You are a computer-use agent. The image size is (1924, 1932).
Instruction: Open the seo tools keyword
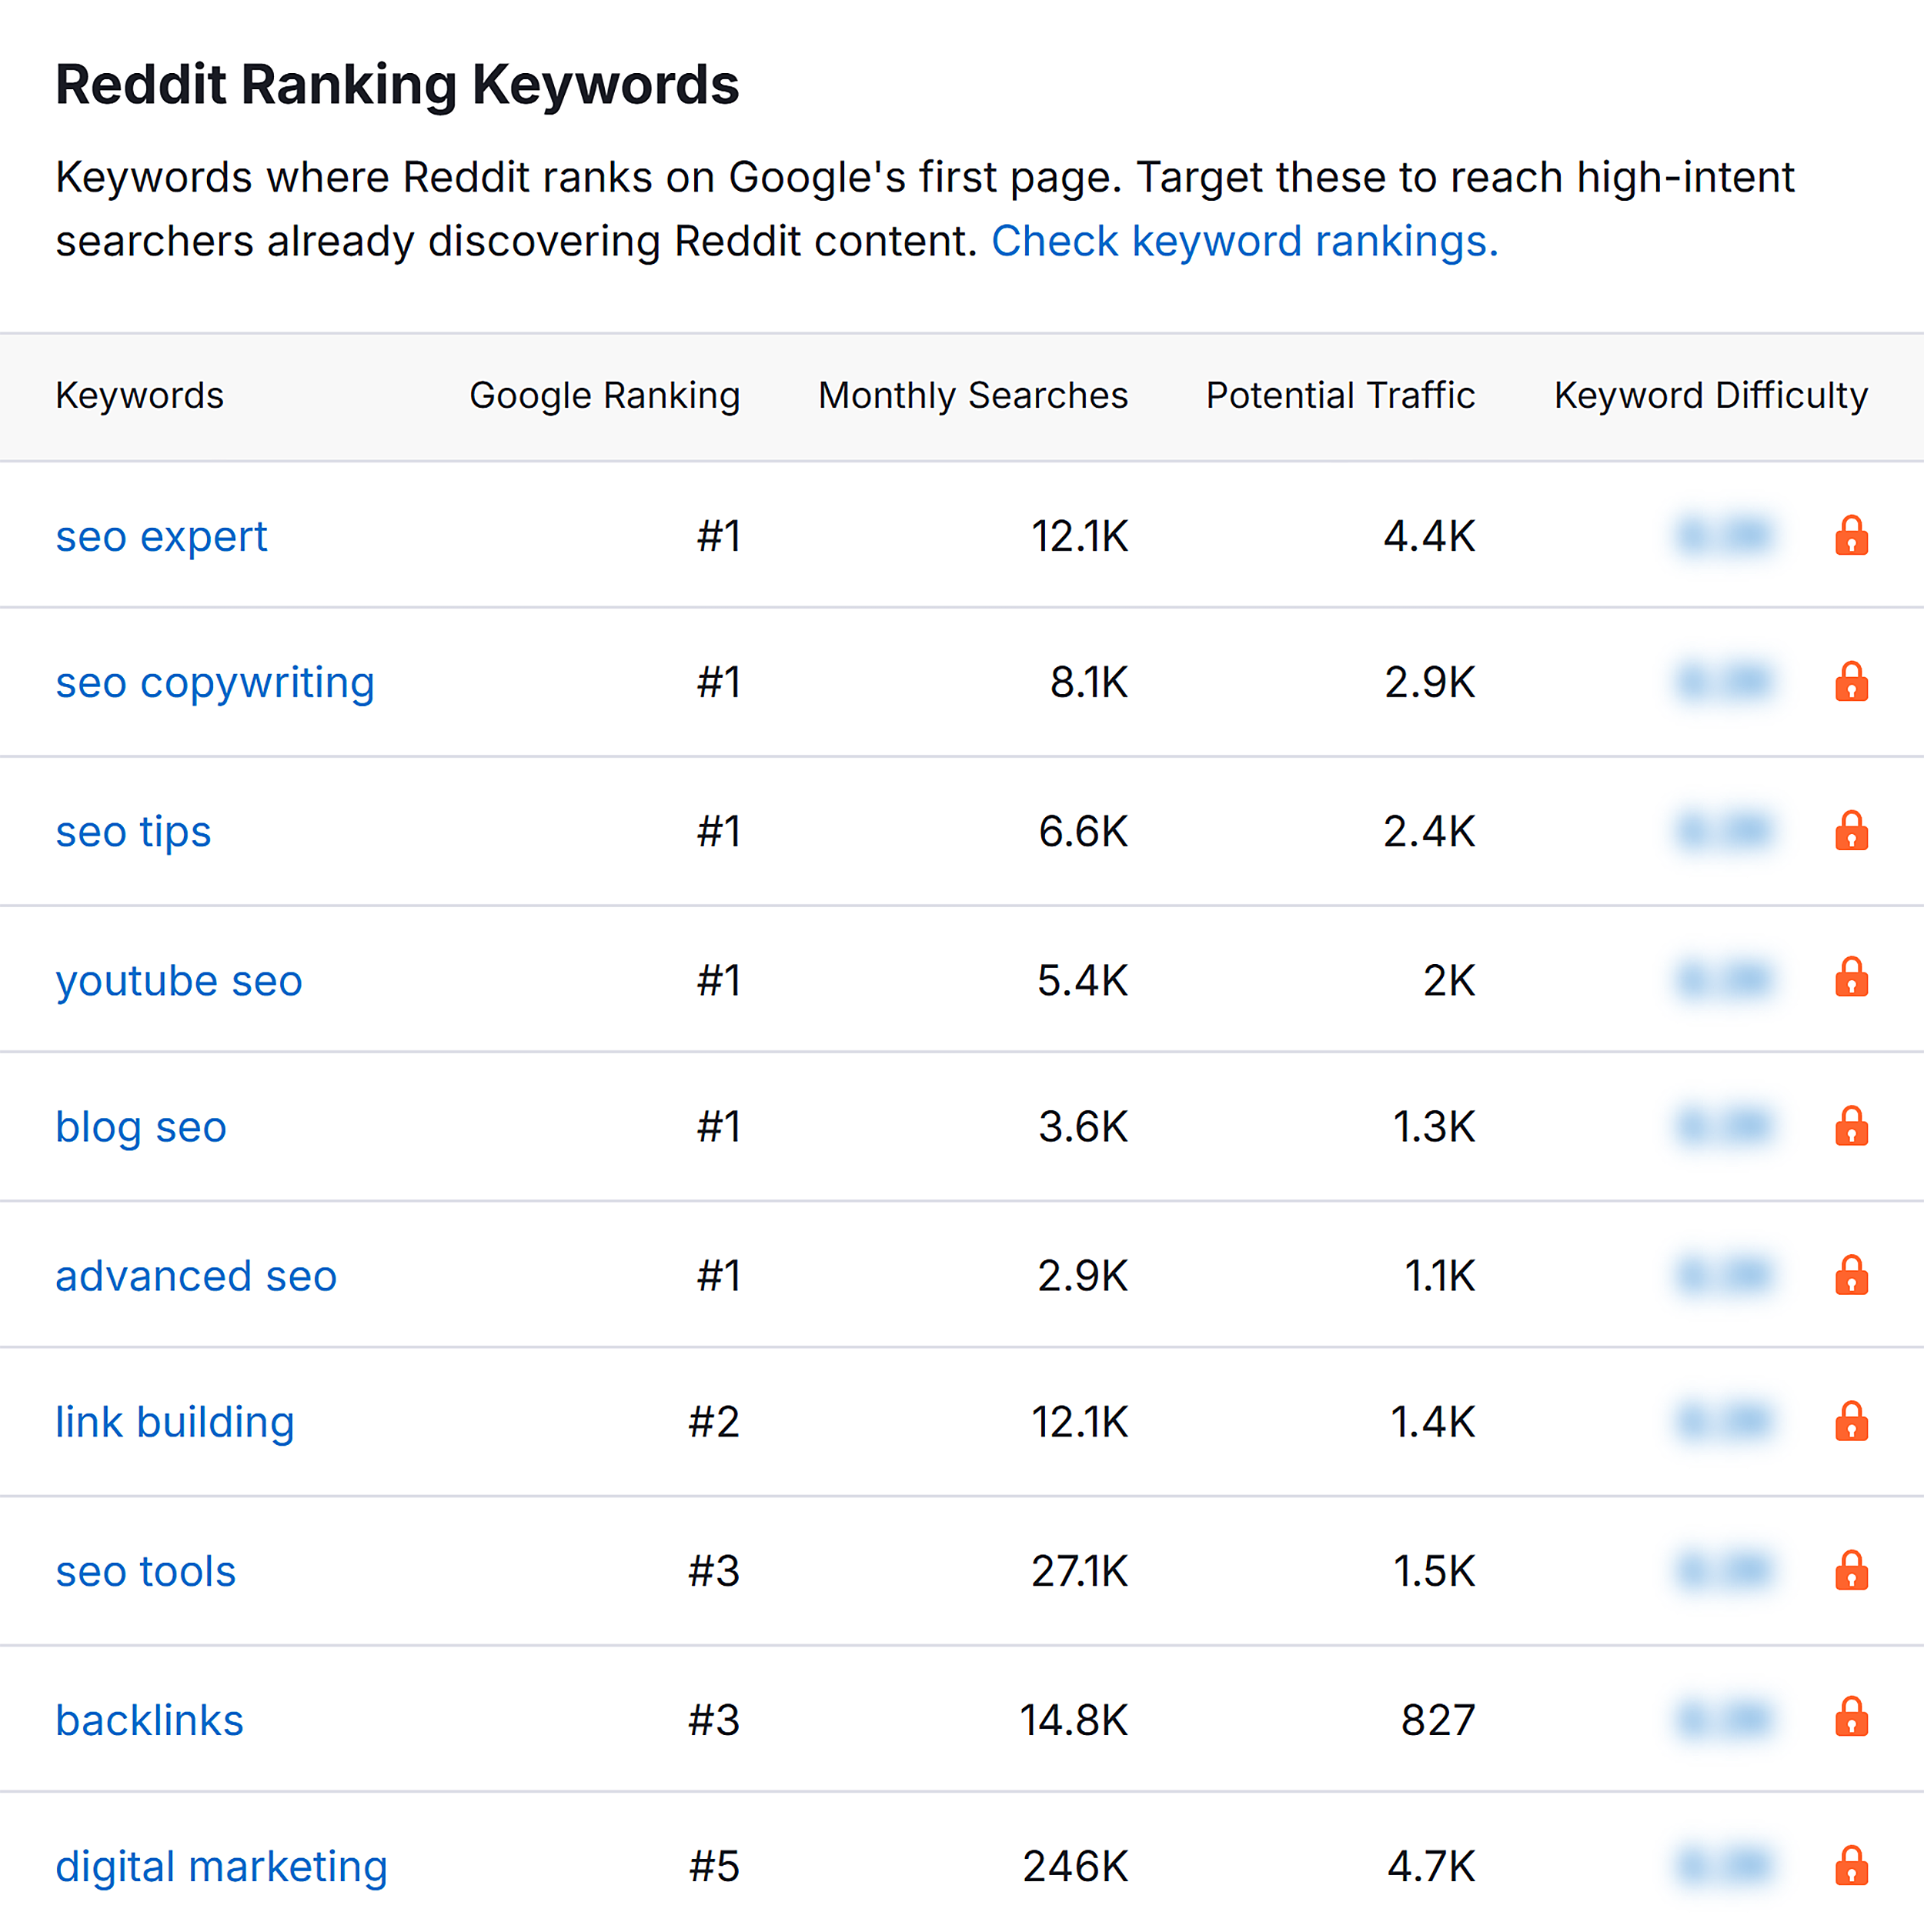tap(146, 1571)
